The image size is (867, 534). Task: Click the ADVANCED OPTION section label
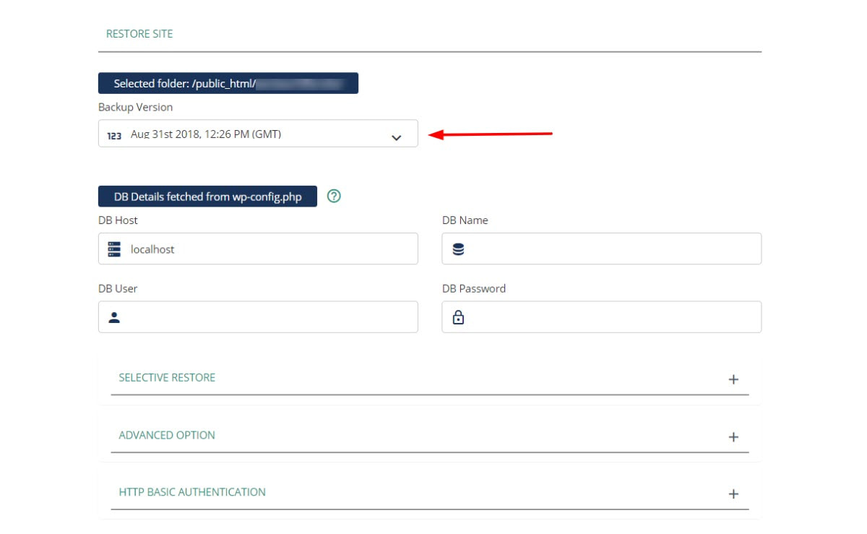coord(167,435)
